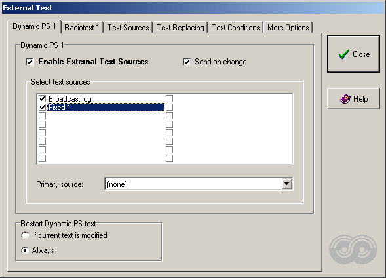Toggle Enable External Text Sources checkbox
386x278 pixels.
[x=29, y=62]
